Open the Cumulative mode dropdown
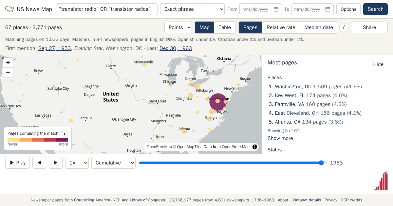The image size is (393, 206). click(x=113, y=163)
